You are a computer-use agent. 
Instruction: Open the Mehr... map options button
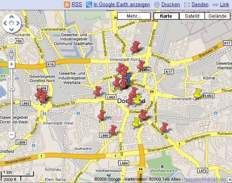coord(134,16)
